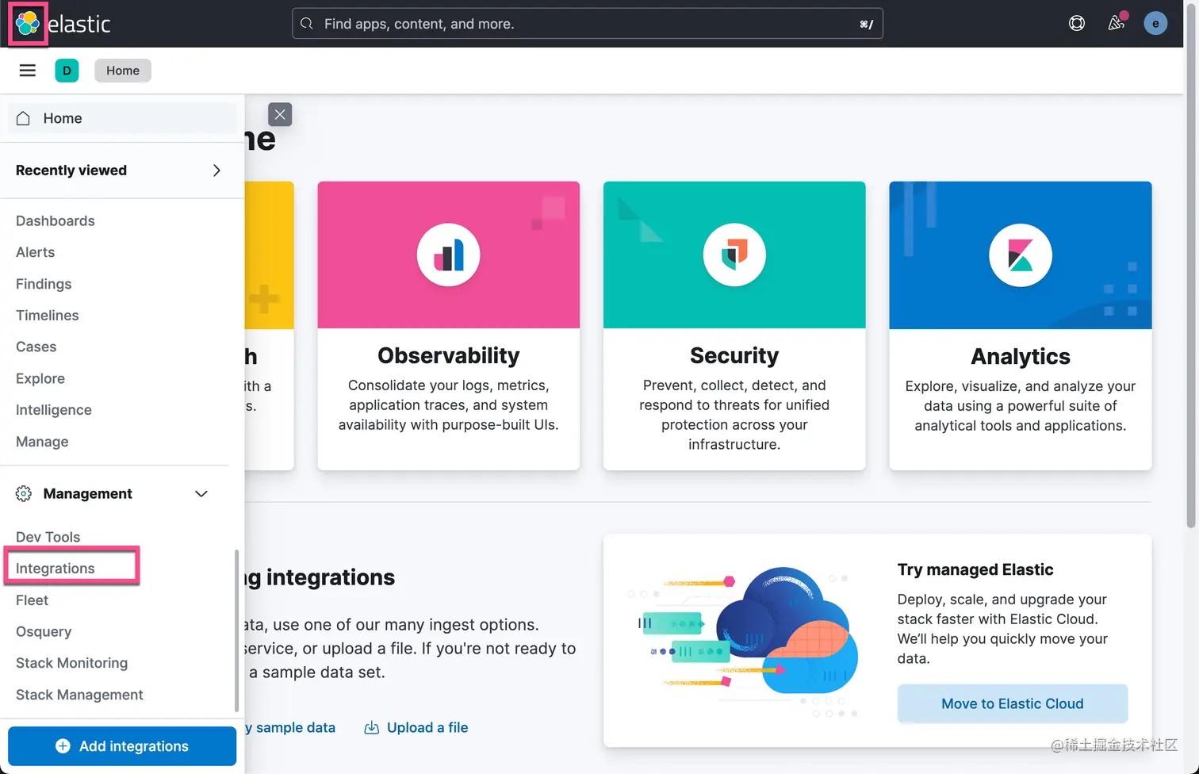Open Dashboards from the sidebar
Viewport: 1199px width, 774px height.
[56, 220]
